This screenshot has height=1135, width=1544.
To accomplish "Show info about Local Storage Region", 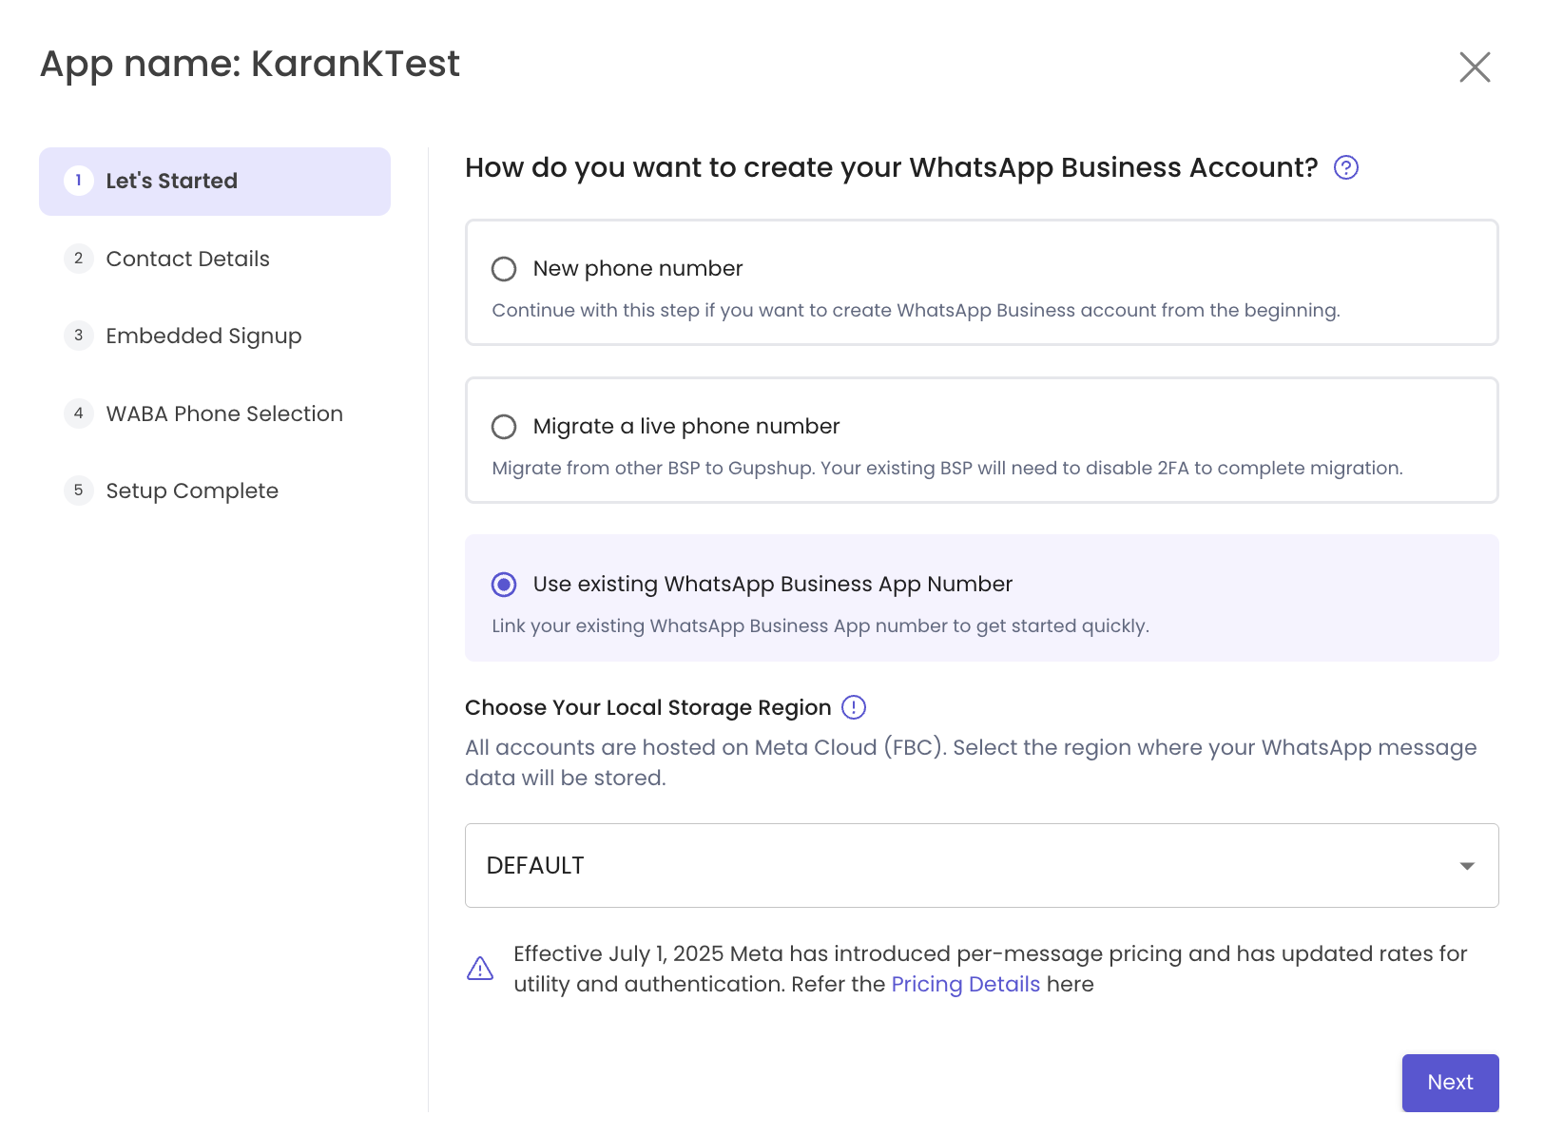I will [x=854, y=707].
